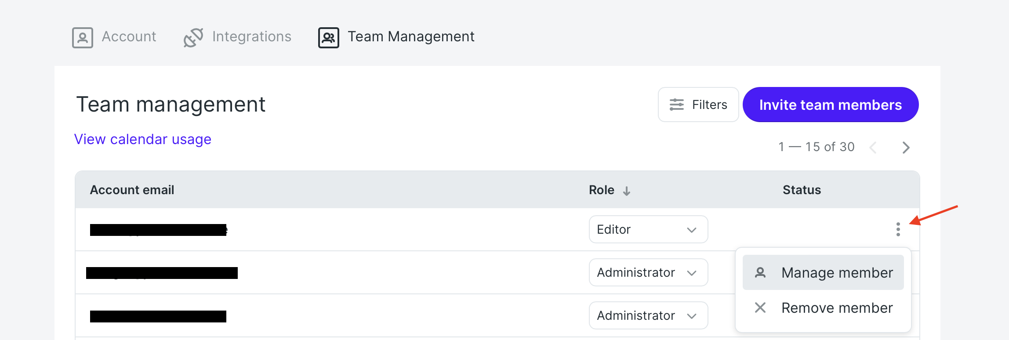Click the 1 — 15 of 30 pagination text
Viewport: 1009px width, 340px height.
coord(817,147)
